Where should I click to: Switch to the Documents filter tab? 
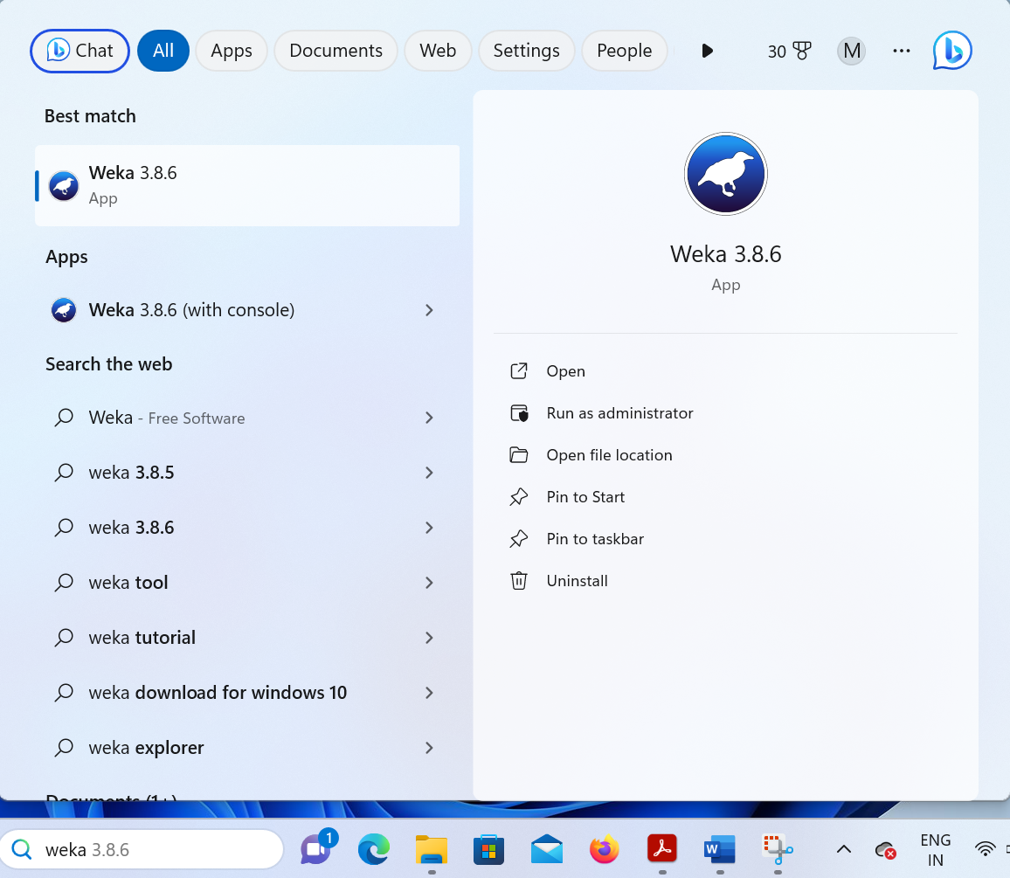[x=336, y=51]
